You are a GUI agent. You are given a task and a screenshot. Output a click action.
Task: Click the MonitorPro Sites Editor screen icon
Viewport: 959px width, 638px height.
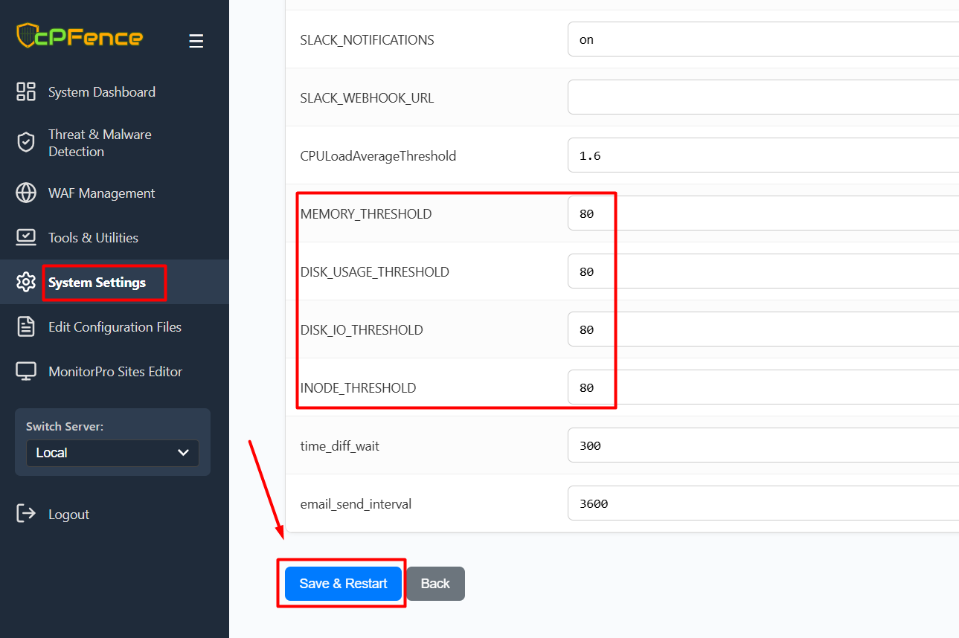[26, 372]
